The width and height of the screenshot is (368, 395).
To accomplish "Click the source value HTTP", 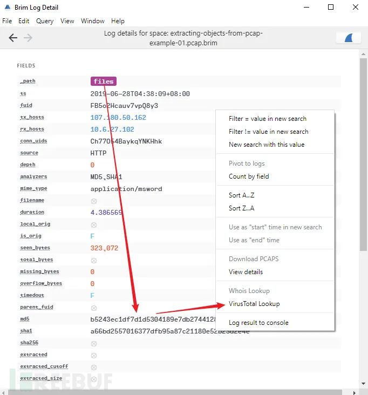I will click(98, 153).
